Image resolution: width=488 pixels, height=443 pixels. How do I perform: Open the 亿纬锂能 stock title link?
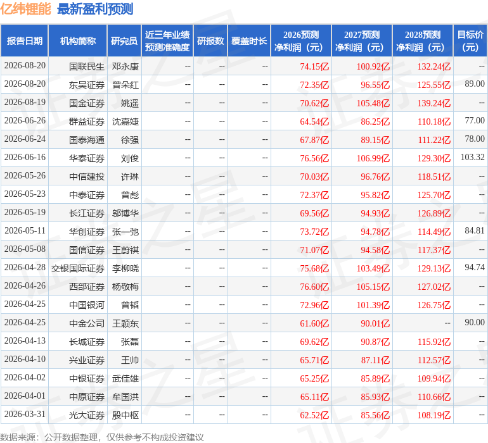[x=25, y=9]
